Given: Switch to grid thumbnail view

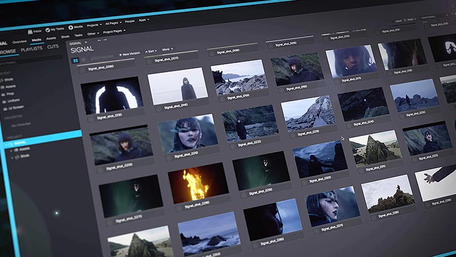Looking at the screenshot, I should [x=75, y=61].
